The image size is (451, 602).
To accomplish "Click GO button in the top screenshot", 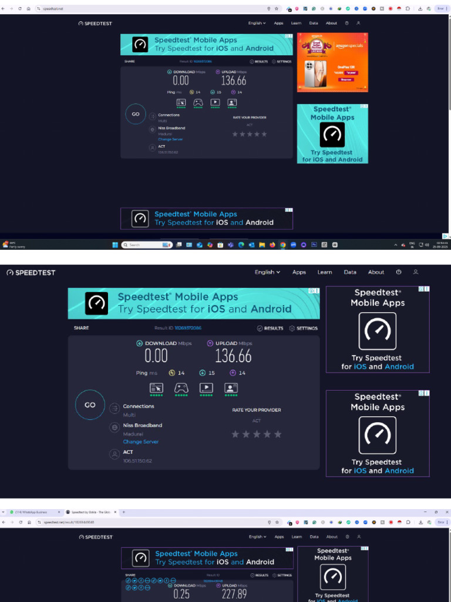I will (136, 114).
